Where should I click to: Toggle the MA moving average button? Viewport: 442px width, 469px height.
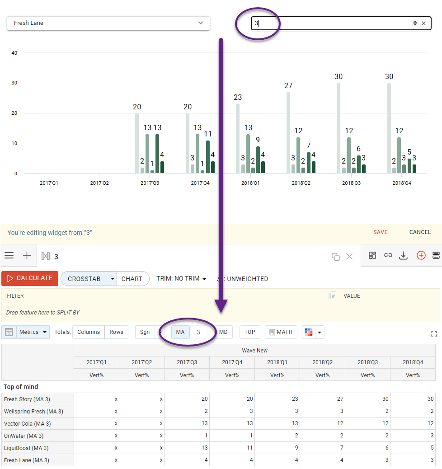pyautogui.click(x=180, y=332)
